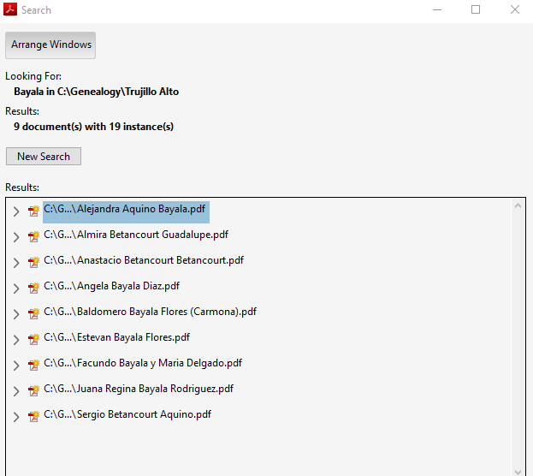This screenshot has height=476, width=533.
Task: Click the Adobe Acrobat icon in title bar
Action: click(9, 10)
